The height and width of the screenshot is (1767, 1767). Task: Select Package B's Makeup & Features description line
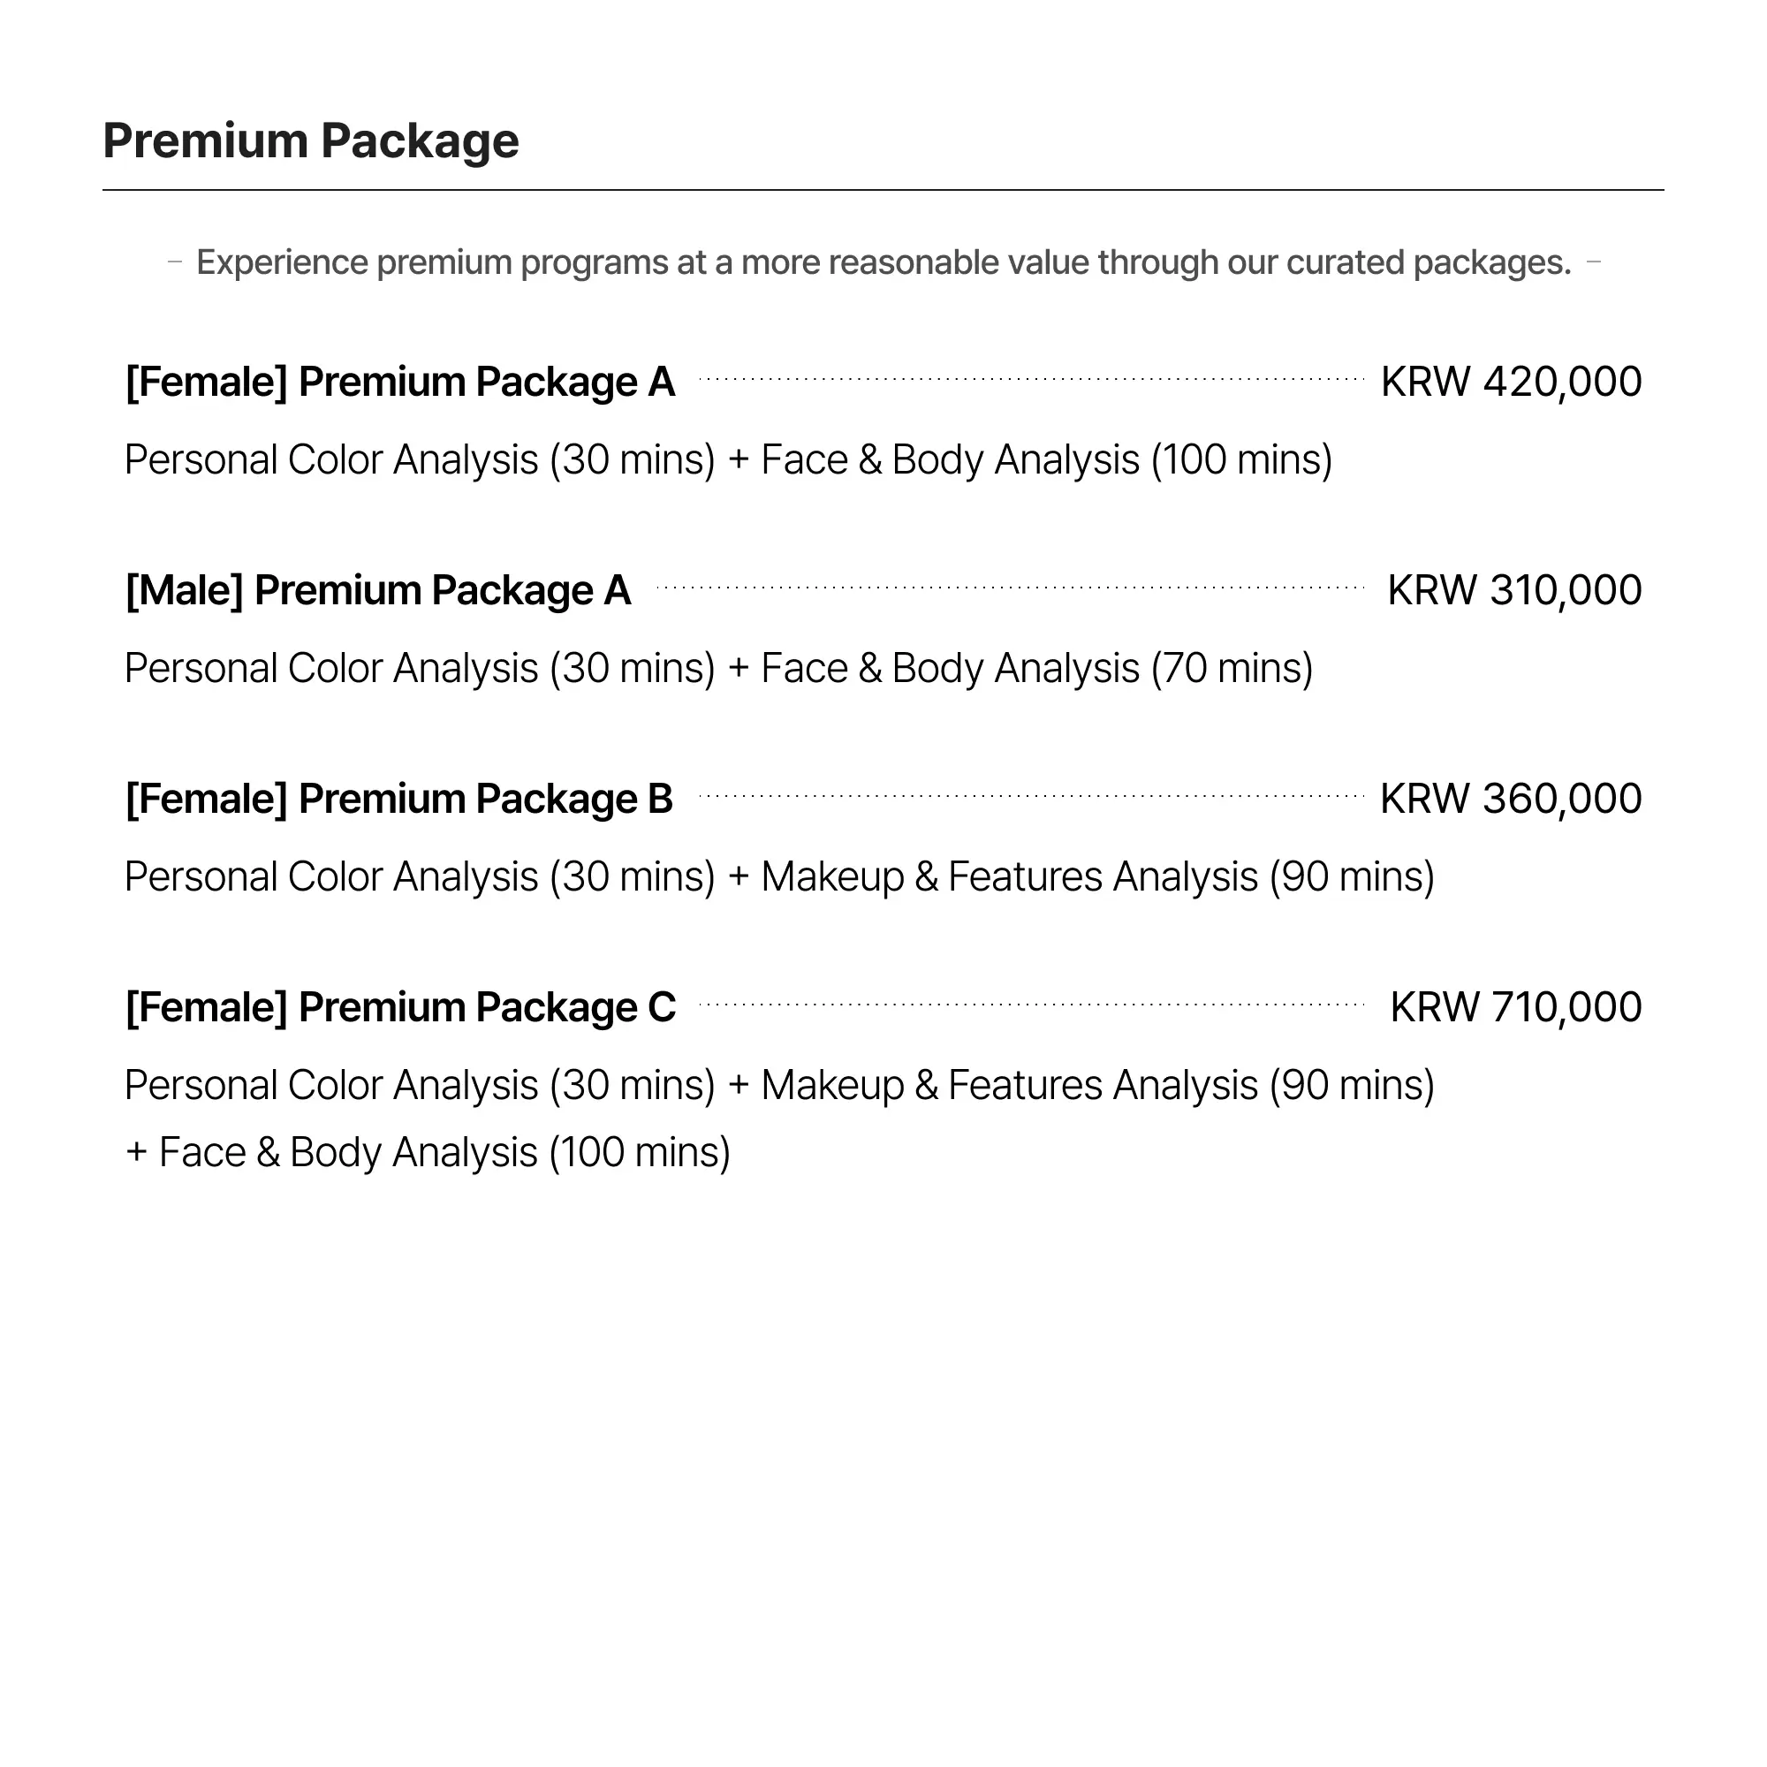pos(779,876)
